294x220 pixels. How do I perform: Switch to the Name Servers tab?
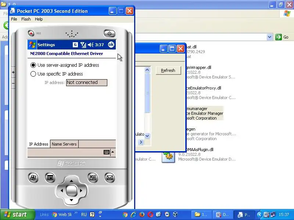pyautogui.click(x=64, y=144)
